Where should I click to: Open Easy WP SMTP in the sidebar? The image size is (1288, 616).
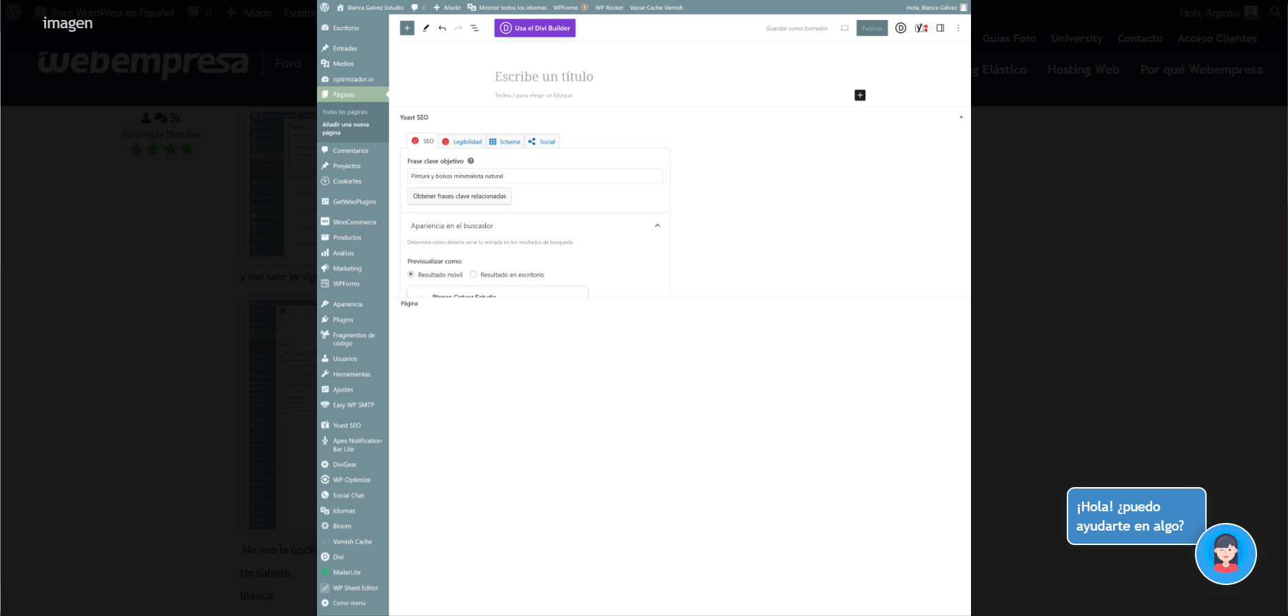353,405
